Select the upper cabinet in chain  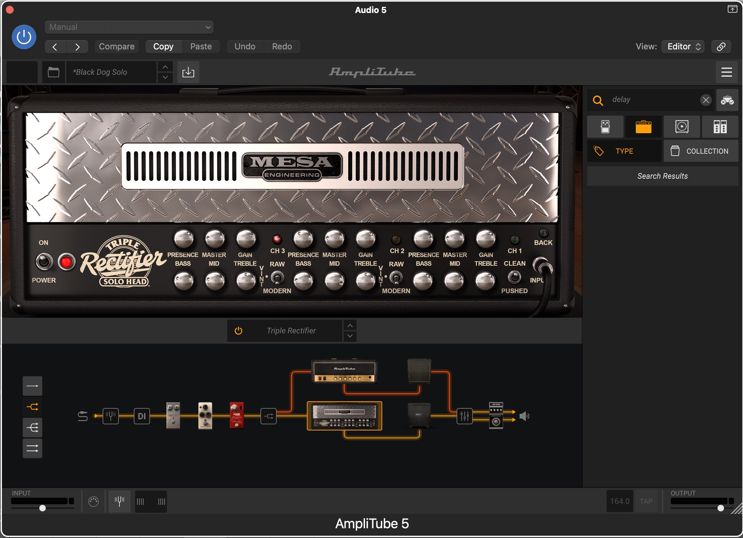pos(419,371)
